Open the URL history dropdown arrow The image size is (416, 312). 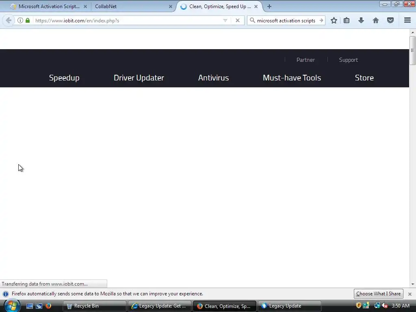[x=225, y=20]
